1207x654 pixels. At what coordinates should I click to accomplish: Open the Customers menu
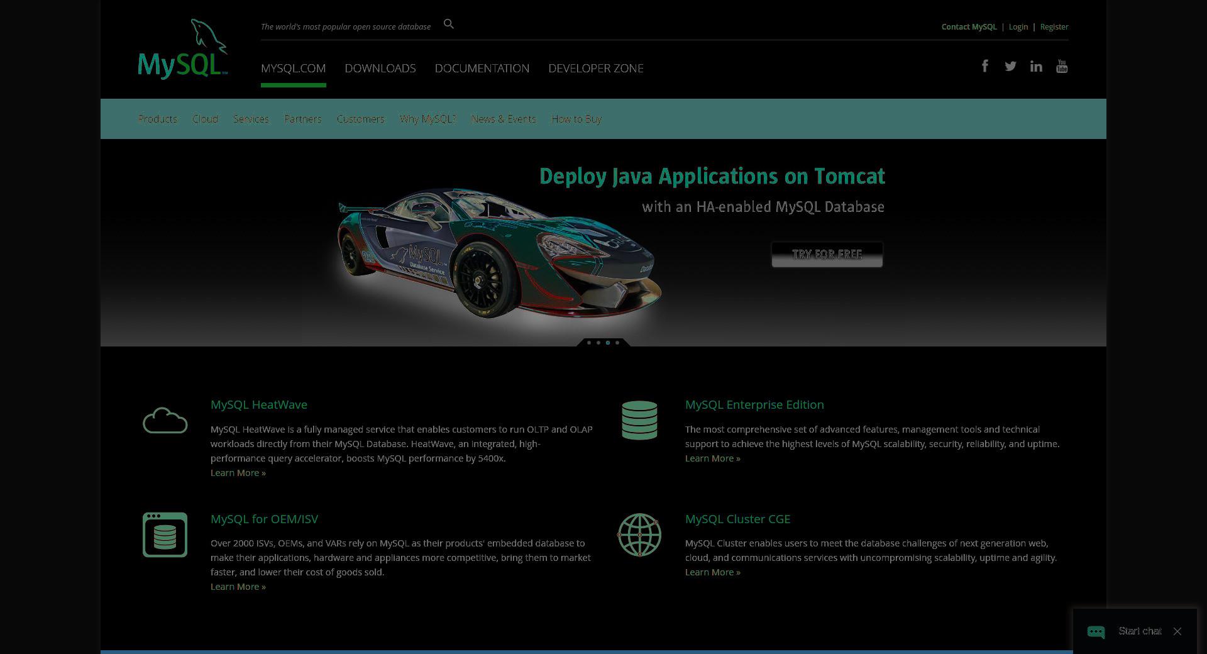pyautogui.click(x=360, y=119)
